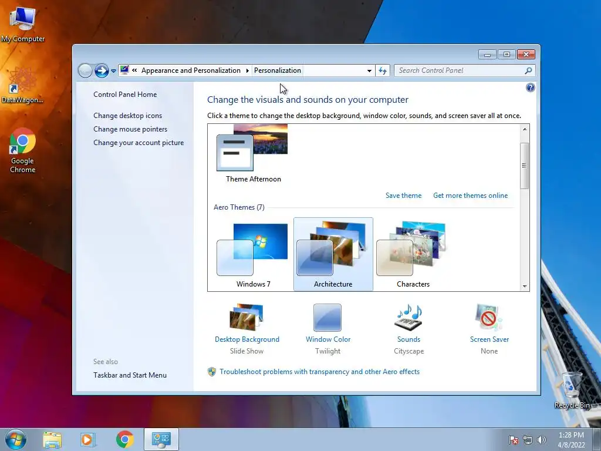Select the Architecture theme

333,255
